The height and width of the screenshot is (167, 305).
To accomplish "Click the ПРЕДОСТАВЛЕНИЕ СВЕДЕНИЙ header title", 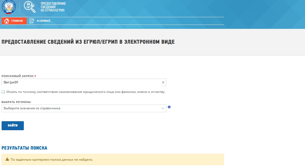I will [52, 7].
